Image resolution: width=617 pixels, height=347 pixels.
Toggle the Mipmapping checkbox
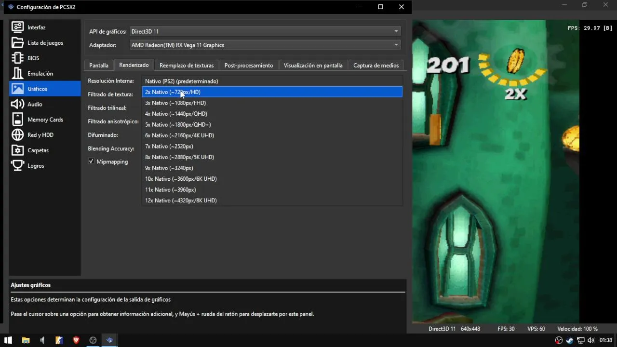pos(91,161)
